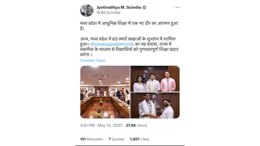The image size is (260, 146).
Task: Open the @JM_Scindia handle link
Action: [x=109, y=12]
